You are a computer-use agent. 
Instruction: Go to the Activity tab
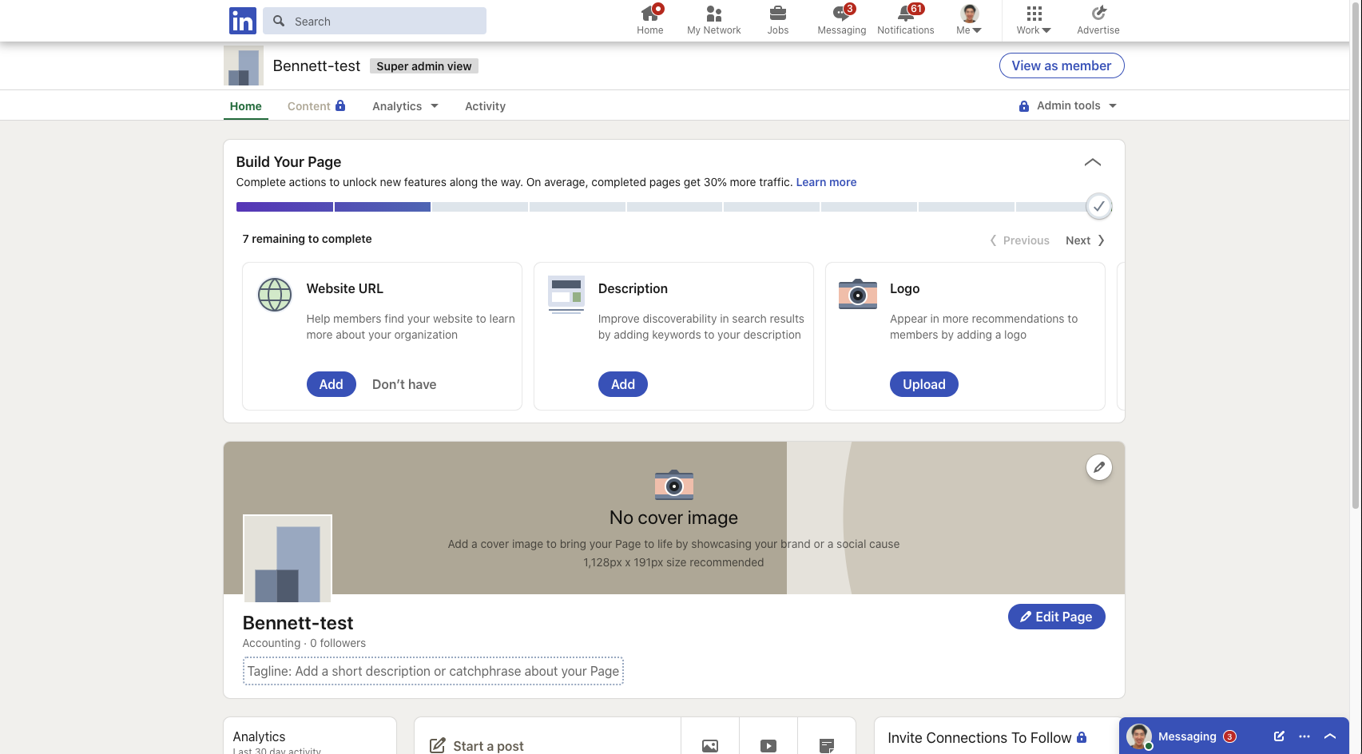pyautogui.click(x=485, y=105)
